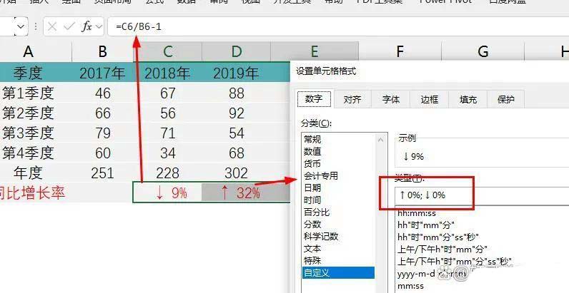Viewport: 569px width, 293px height.
Task: Open the 字体 tab in the dialog
Action: tap(390, 100)
